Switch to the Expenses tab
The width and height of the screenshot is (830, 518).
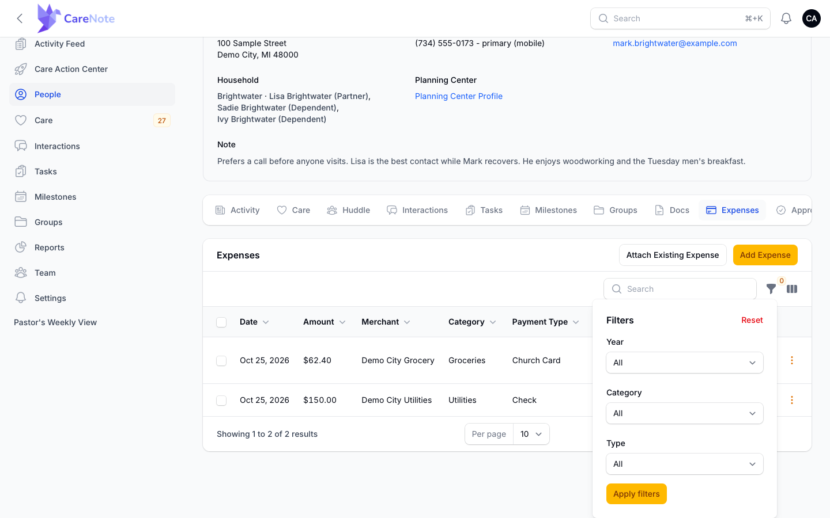coord(733,210)
